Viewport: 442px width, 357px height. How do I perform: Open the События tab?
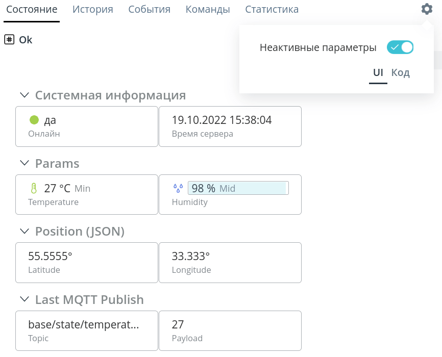[x=150, y=9]
